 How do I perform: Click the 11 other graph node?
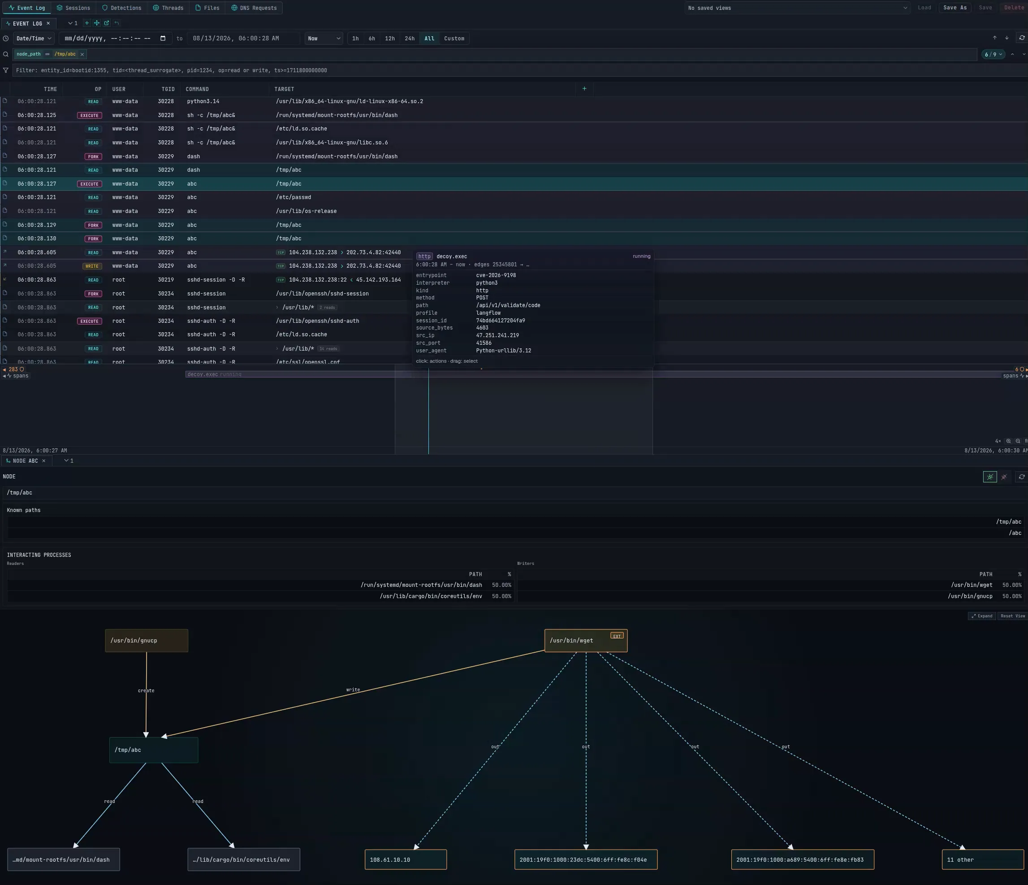pos(982,859)
